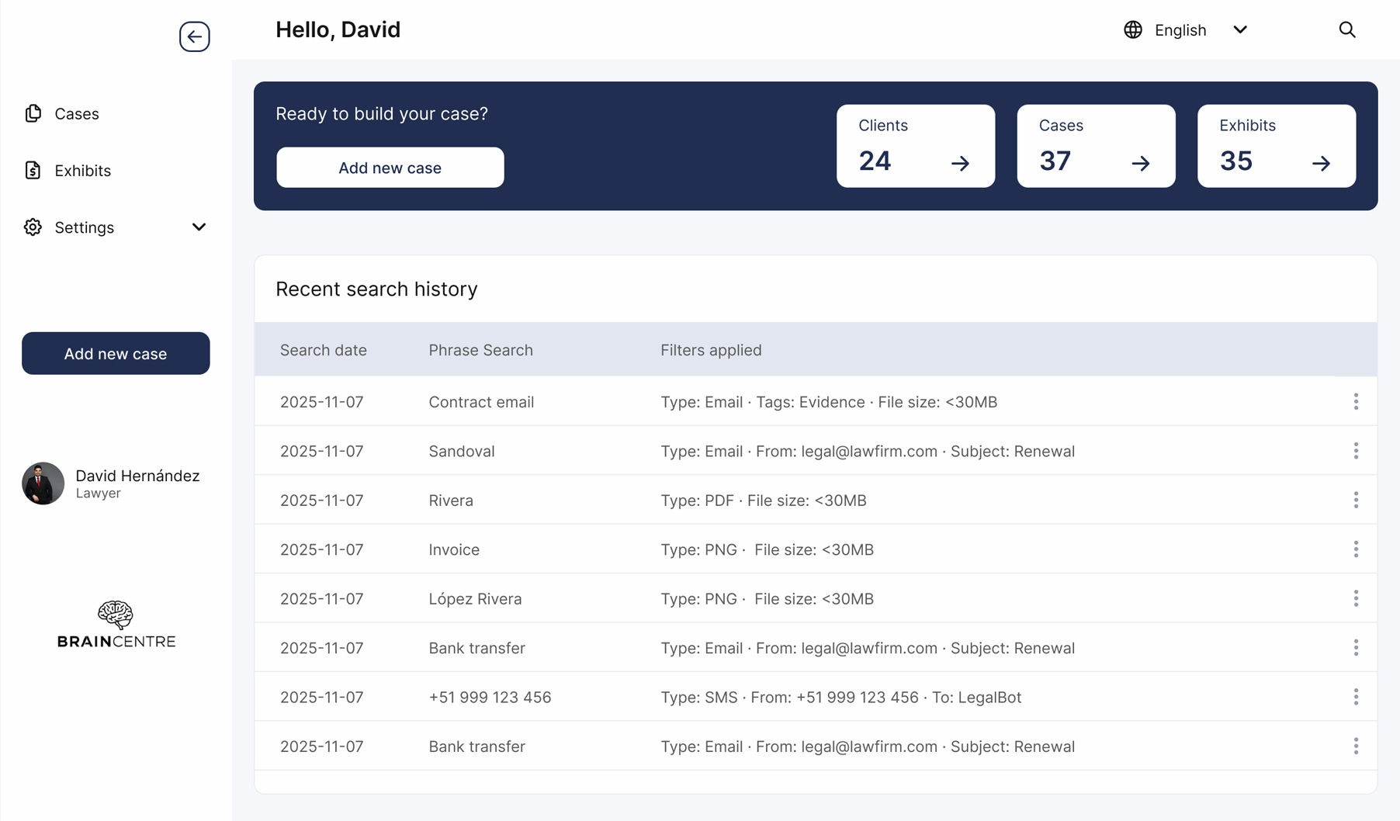Click arrow on Clients card
Image resolution: width=1400 pixels, height=821 pixels.
point(960,163)
